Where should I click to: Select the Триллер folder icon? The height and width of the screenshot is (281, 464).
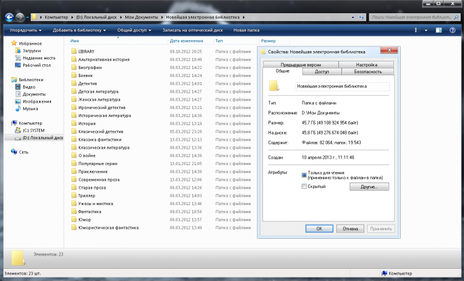click(x=74, y=196)
